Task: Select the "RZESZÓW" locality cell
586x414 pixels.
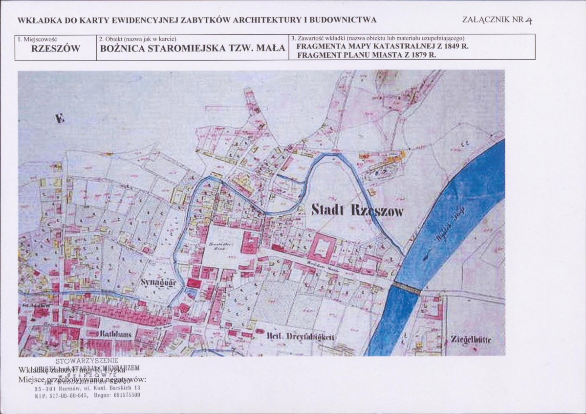Action: tap(55, 49)
